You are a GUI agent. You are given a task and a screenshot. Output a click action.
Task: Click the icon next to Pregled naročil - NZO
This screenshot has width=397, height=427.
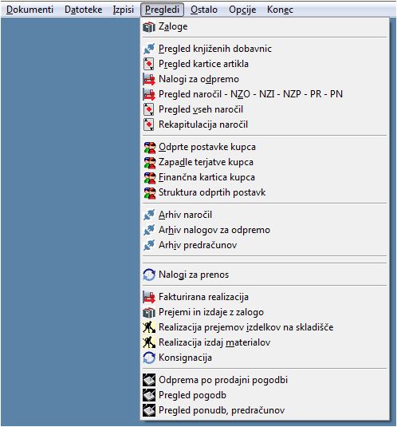coord(149,94)
